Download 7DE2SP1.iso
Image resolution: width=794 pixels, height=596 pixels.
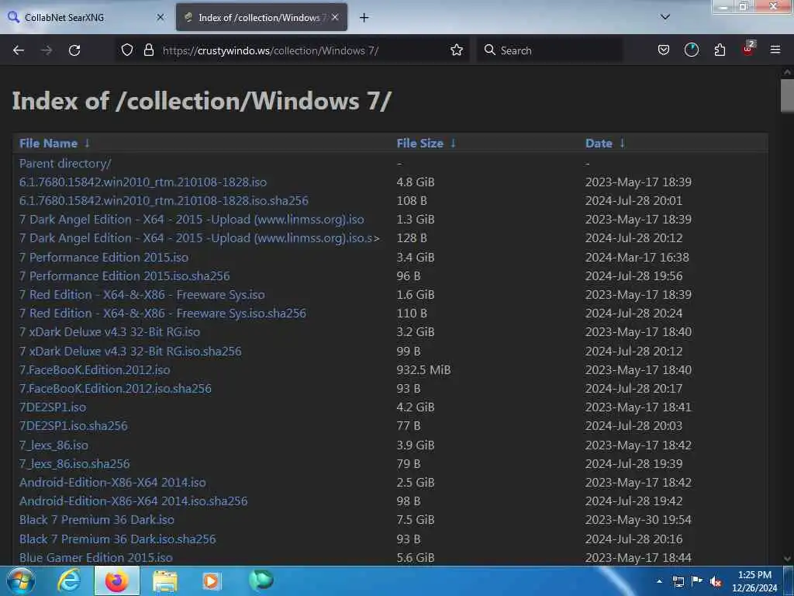pyautogui.click(x=53, y=407)
